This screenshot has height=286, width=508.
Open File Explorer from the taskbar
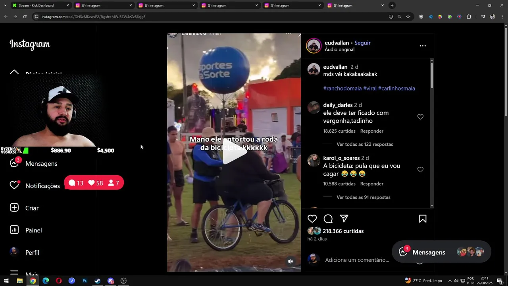(19, 281)
